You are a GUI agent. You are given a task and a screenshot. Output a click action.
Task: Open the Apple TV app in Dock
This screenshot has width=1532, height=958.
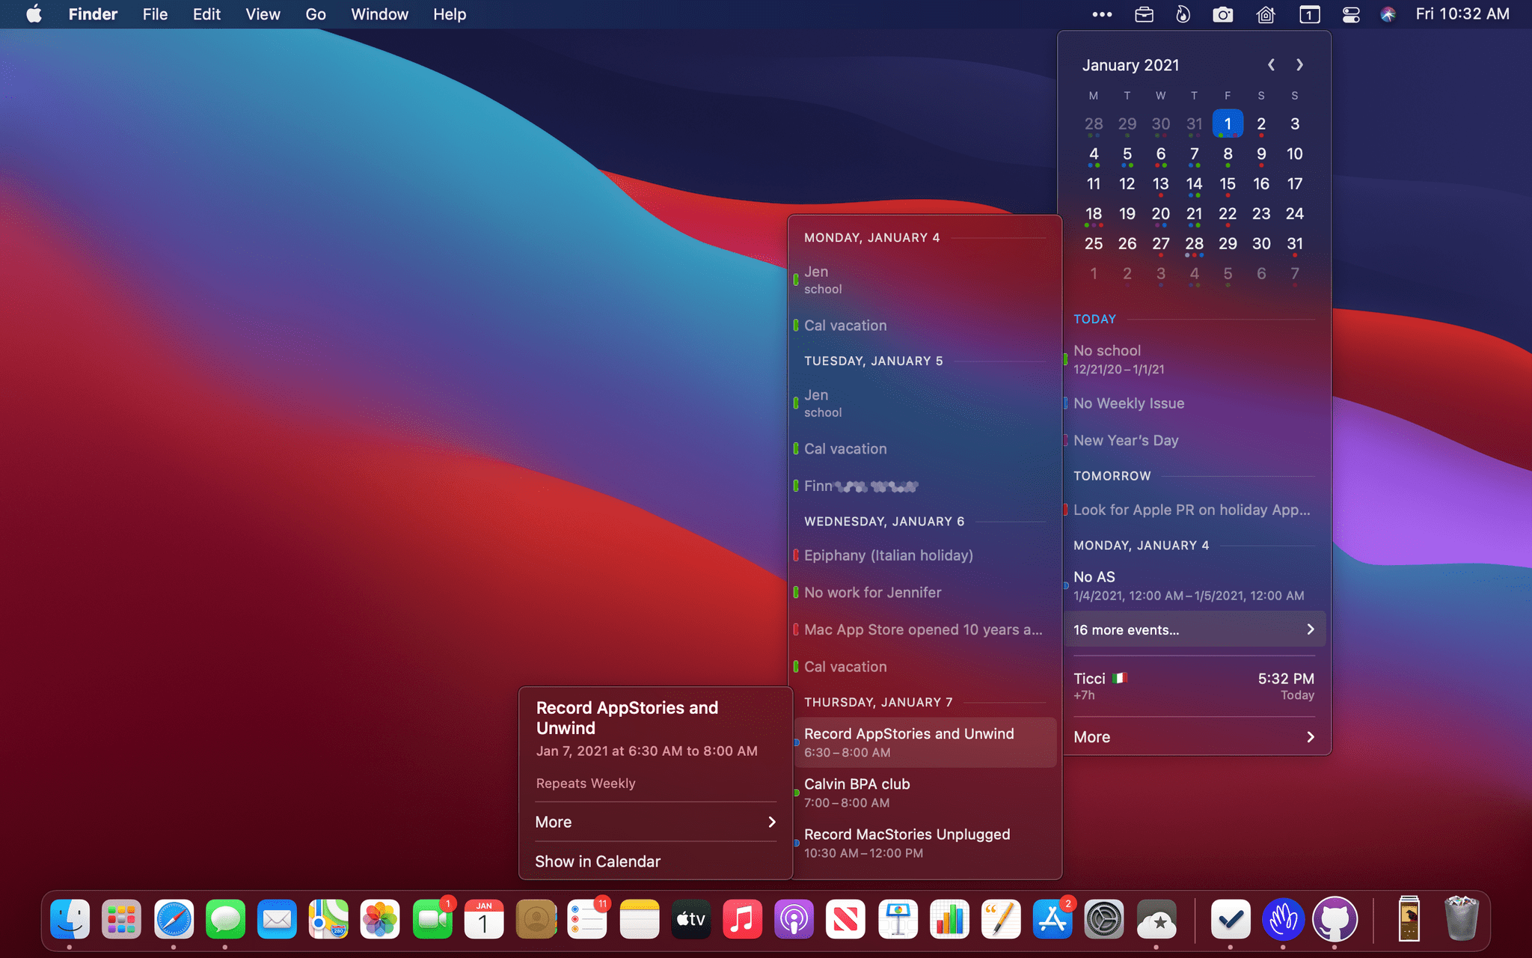(690, 920)
